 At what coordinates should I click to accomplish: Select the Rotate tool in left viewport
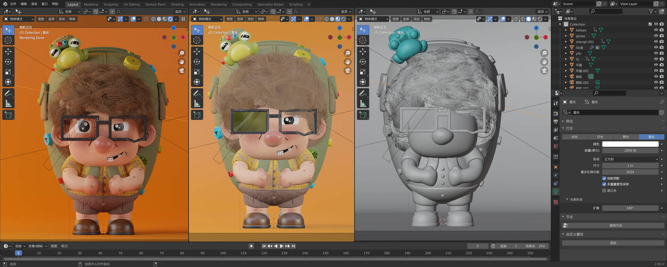[x=8, y=62]
